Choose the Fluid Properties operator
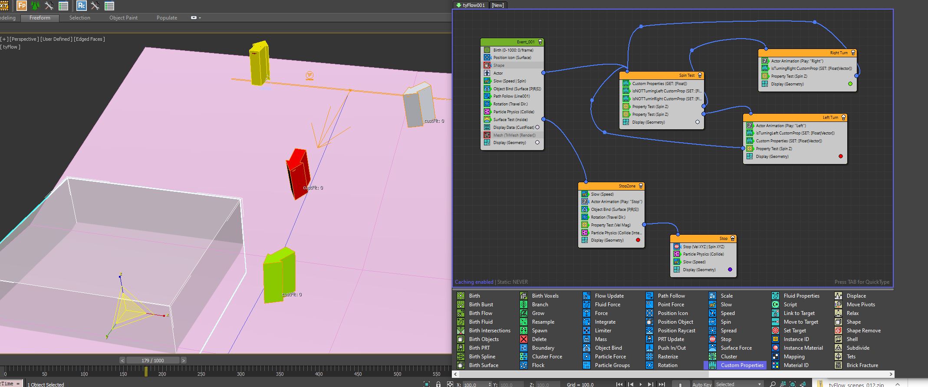 point(801,295)
